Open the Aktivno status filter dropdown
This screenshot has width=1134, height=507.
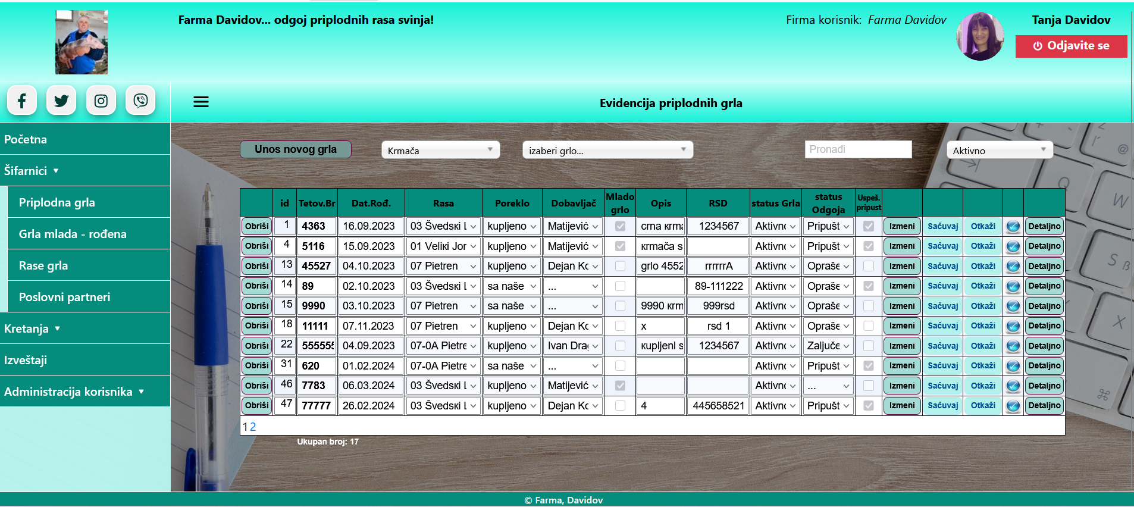pyautogui.click(x=1000, y=150)
